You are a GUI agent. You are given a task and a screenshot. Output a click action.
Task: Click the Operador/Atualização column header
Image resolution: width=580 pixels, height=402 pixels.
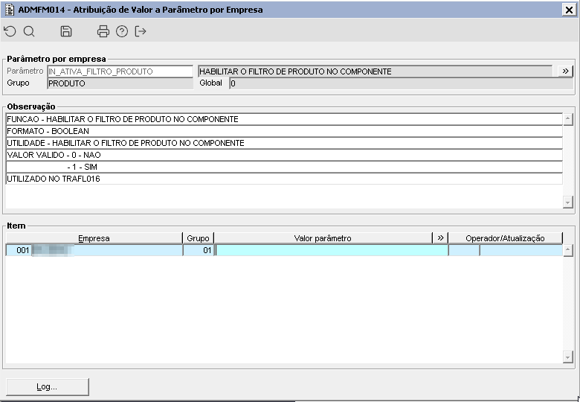point(506,238)
